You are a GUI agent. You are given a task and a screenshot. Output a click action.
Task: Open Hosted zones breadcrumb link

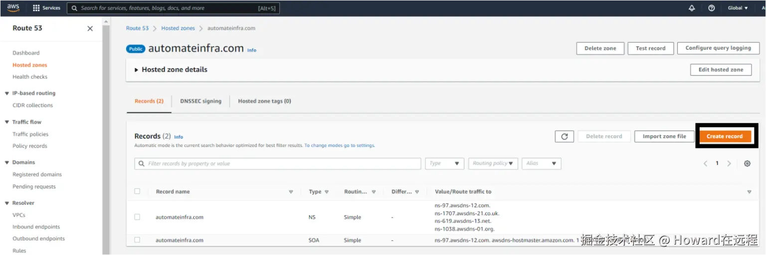point(178,28)
